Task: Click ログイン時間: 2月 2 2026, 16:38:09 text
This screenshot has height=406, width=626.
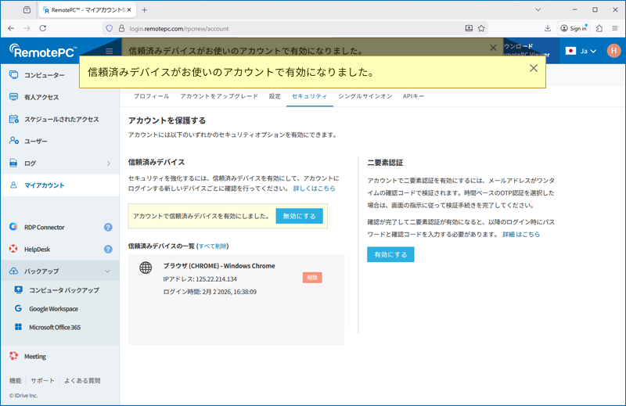Action: [x=210, y=292]
